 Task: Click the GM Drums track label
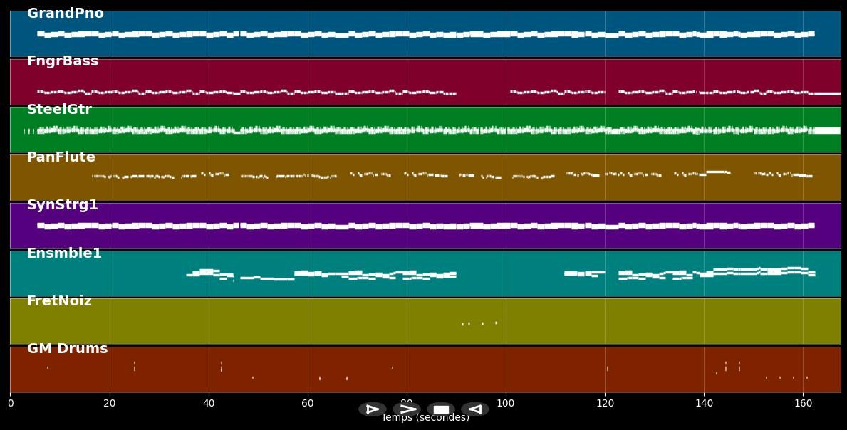[x=68, y=349]
